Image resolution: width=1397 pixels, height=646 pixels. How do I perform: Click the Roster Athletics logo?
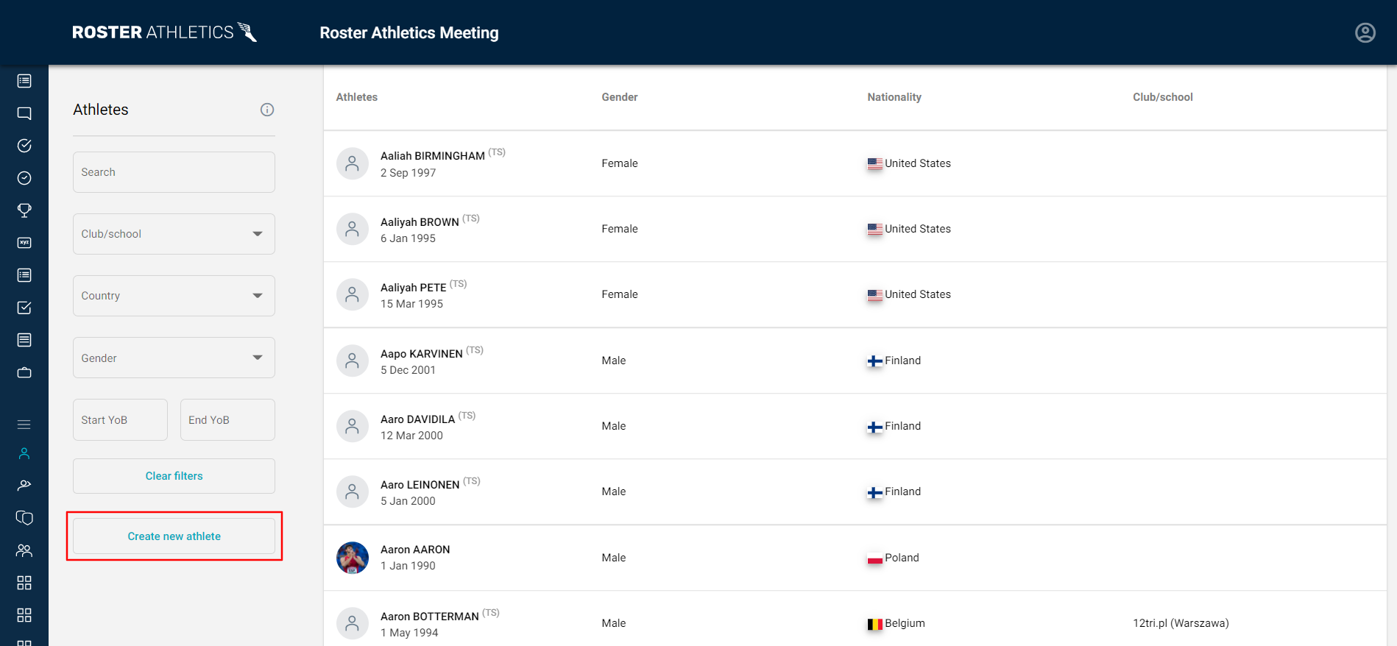(x=164, y=32)
